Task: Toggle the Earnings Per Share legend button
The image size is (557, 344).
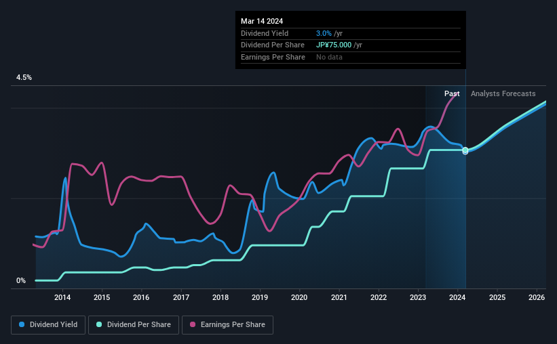Action: pyautogui.click(x=227, y=325)
